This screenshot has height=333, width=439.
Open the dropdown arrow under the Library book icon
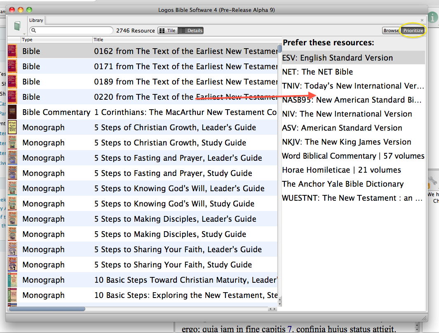(24, 34)
